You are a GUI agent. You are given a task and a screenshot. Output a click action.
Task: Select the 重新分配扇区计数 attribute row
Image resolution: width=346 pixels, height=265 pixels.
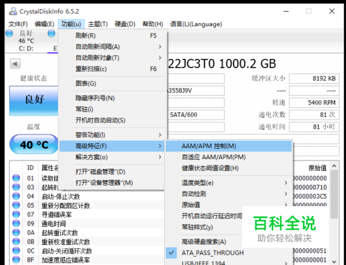pyautogui.click(x=88, y=205)
